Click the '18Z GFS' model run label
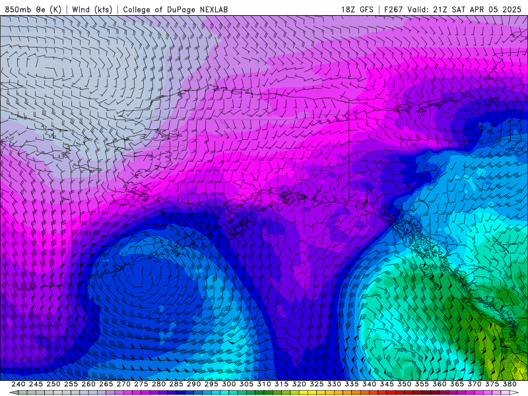Image resolution: width=528 pixels, height=396 pixels. pyautogui.click(x=357, y=9)
